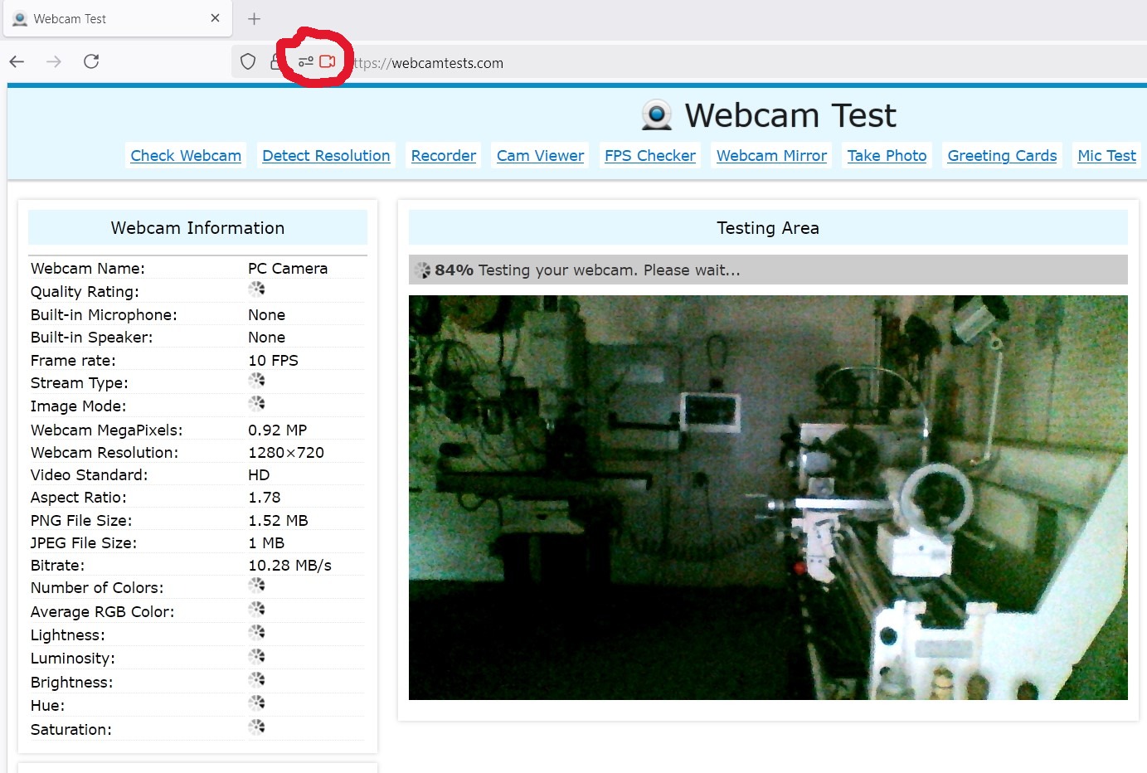Open the site permissions icon

pos(306,61)
